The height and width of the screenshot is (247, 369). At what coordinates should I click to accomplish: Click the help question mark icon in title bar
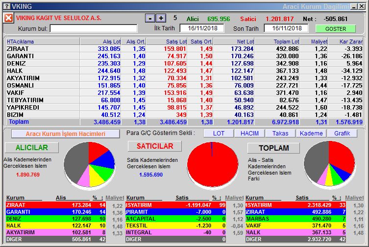click(x=7, y=6)
